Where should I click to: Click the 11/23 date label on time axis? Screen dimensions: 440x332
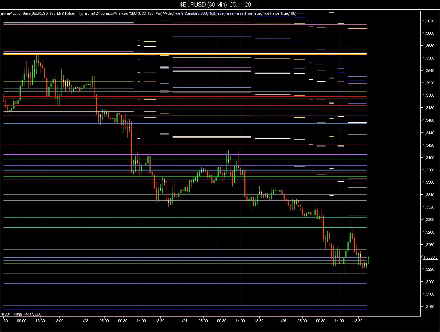tap(84, 321)
